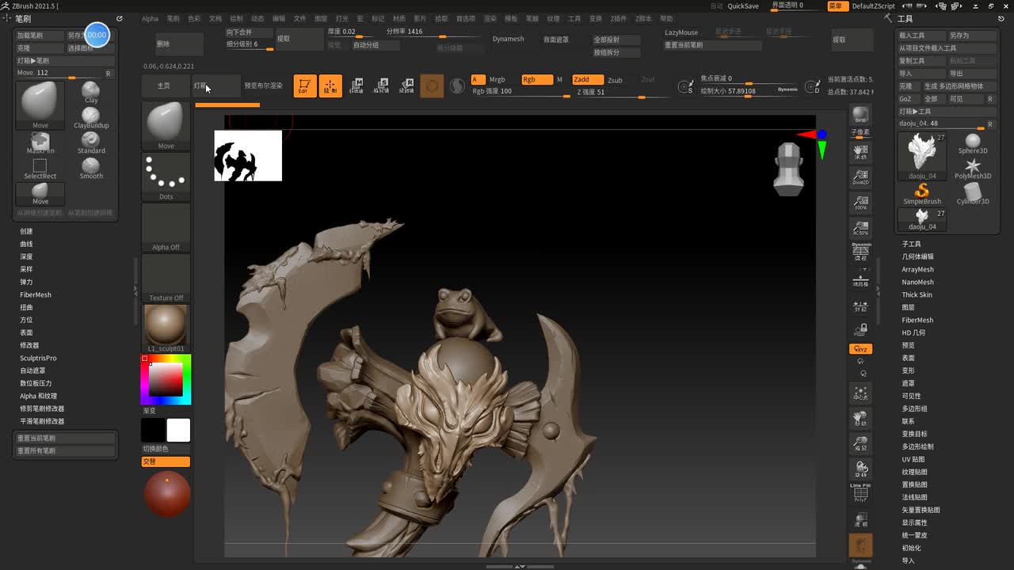The width and height of the screenshot is (1014, 570).
Task: Expand the 子工具 subtool section
Action: tap(911, 244)
